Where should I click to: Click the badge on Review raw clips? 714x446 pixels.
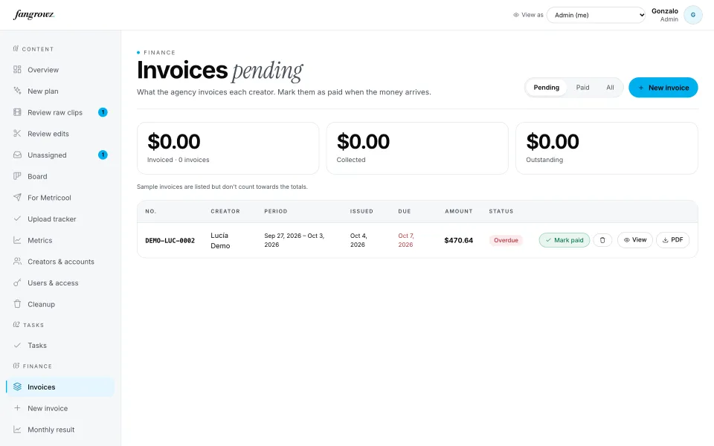(x=103, y=112)
